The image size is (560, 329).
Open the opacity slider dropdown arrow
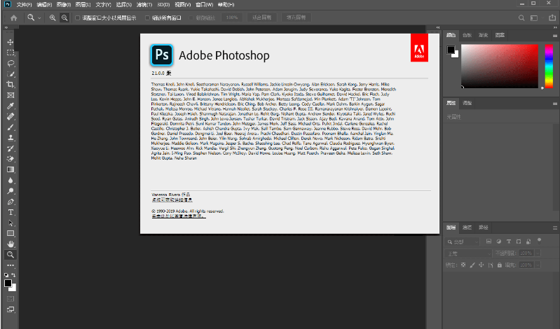click(537, 253)
